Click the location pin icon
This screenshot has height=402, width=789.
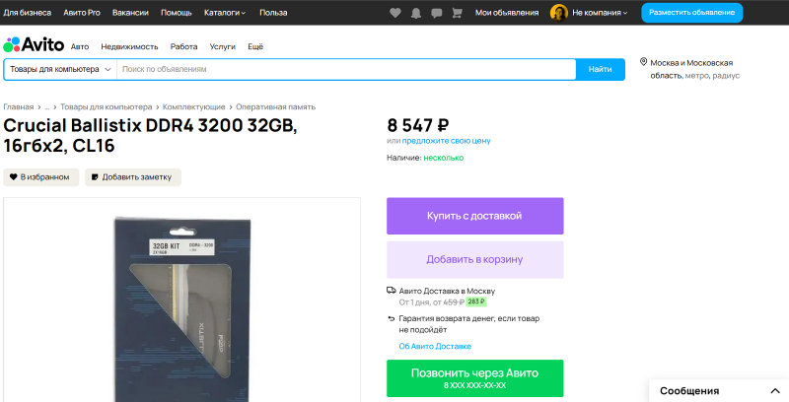click(x=643, y=62)
